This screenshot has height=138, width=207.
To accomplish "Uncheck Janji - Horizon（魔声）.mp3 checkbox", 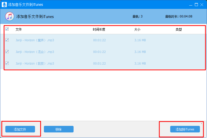I will click(x=7, y=40).
